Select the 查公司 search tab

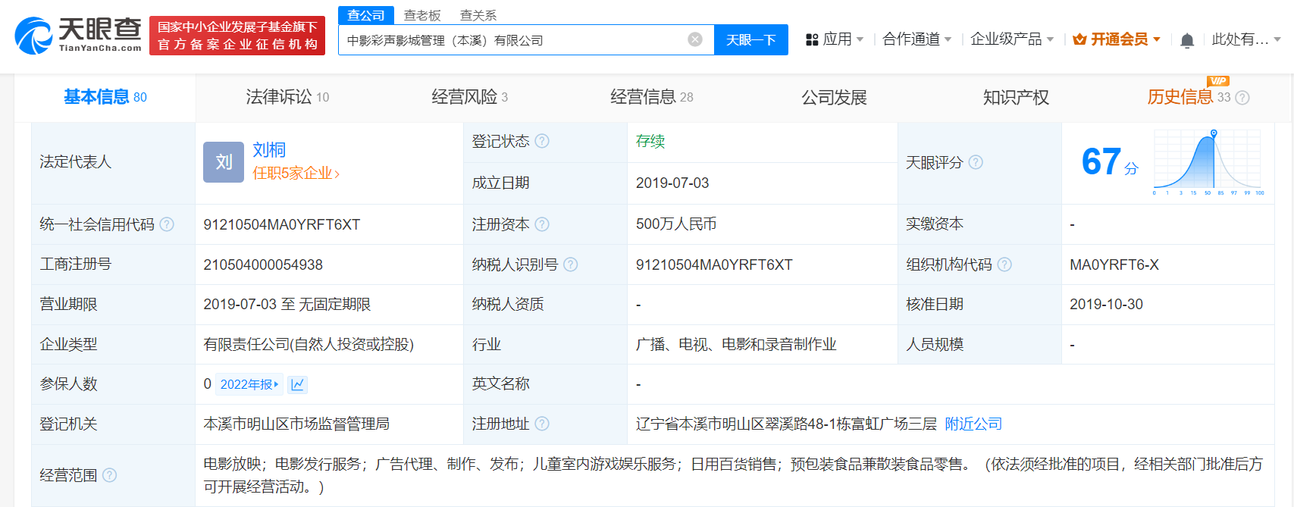[366, 15]
